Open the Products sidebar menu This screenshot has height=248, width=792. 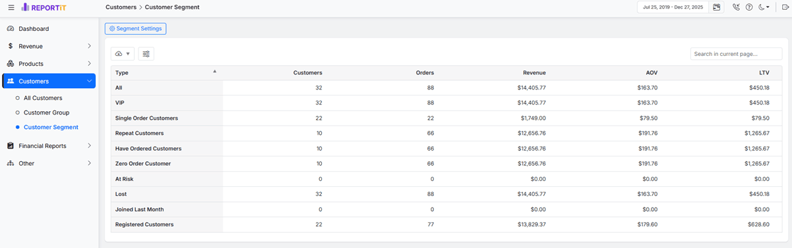pyautogui.click(x=49, y=64)
